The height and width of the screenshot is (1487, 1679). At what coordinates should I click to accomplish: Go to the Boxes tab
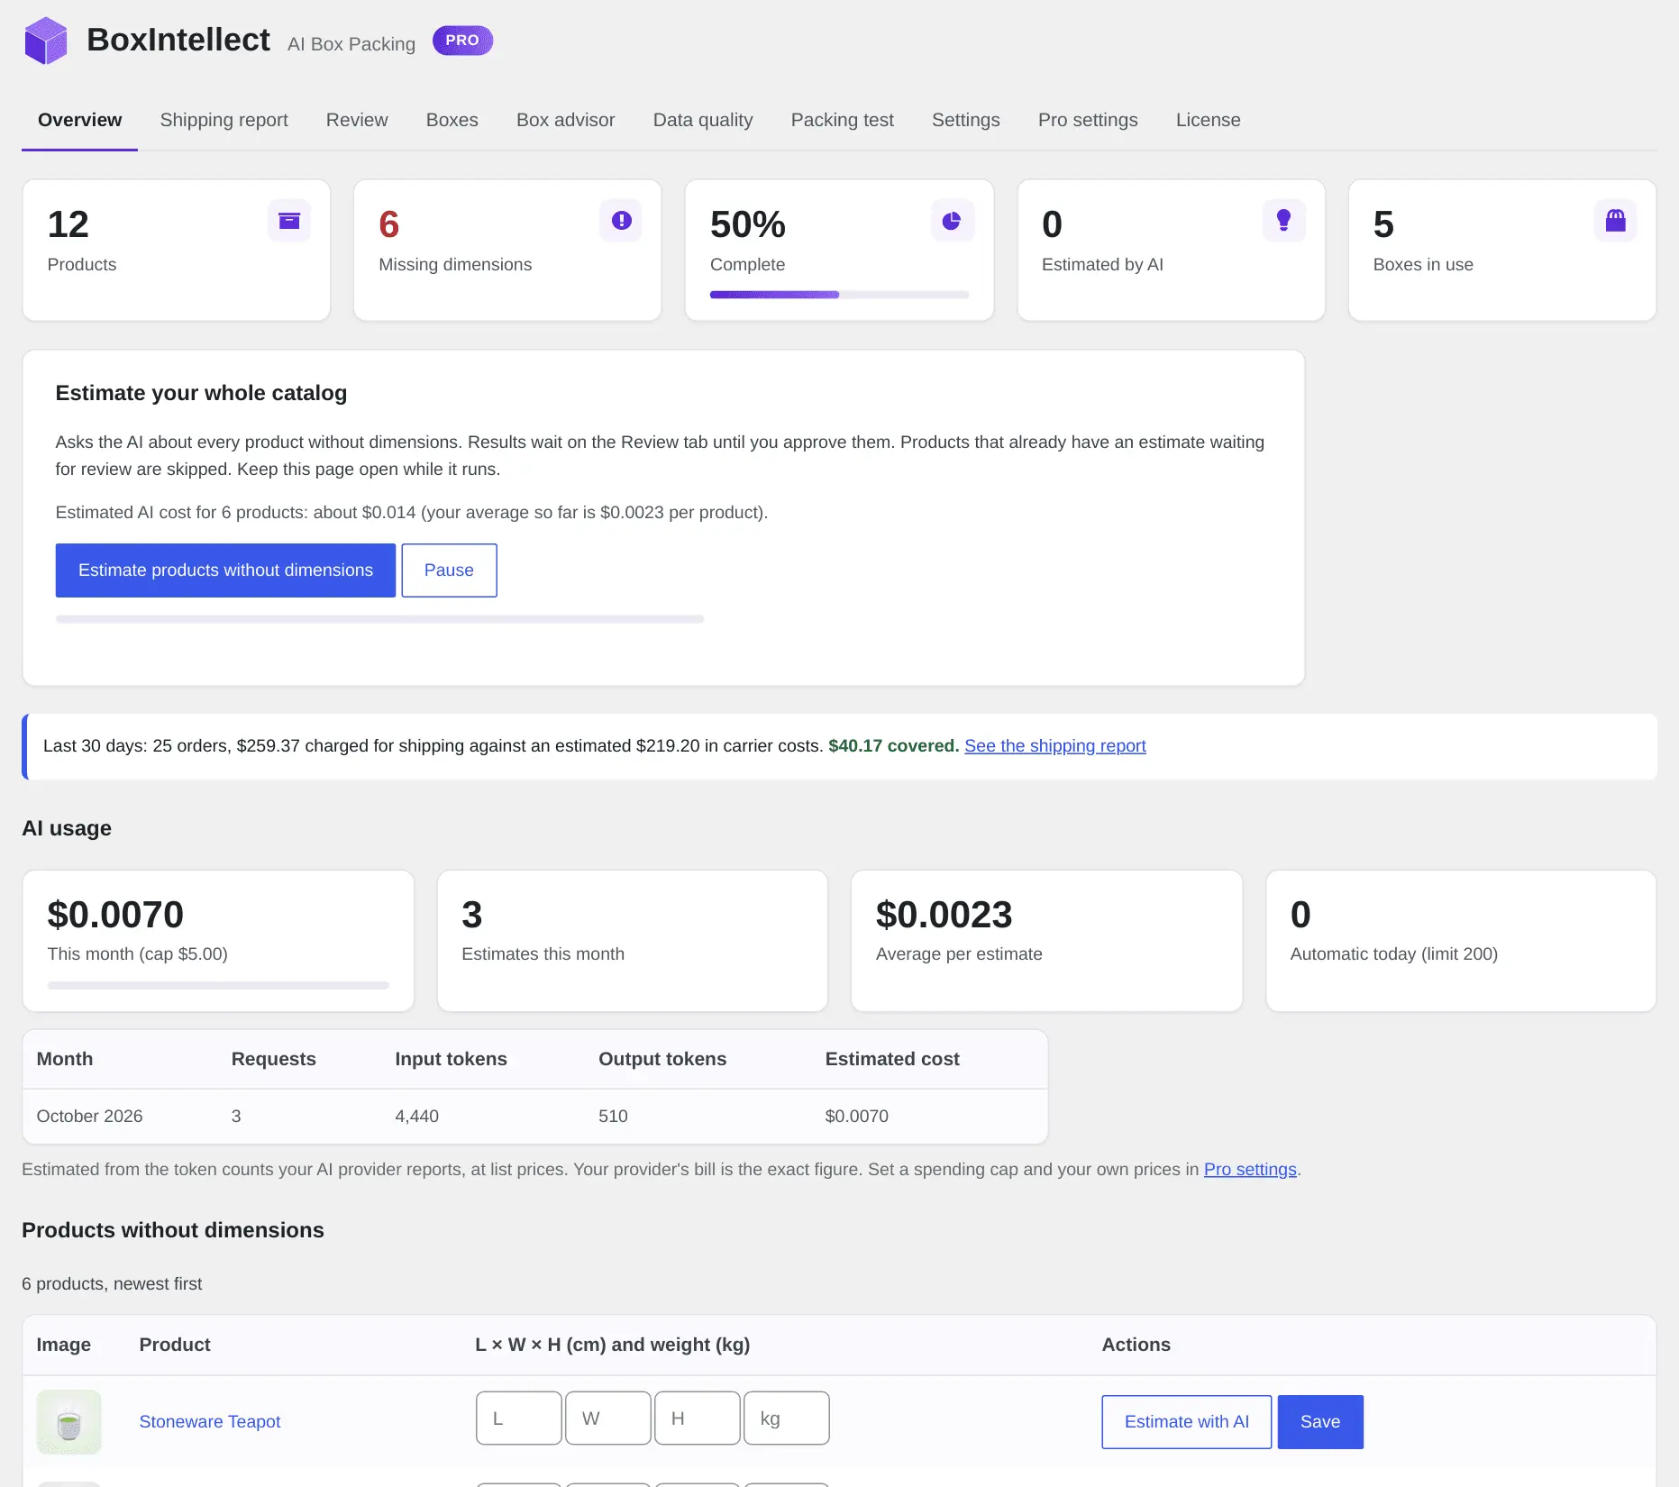[452, 120]
